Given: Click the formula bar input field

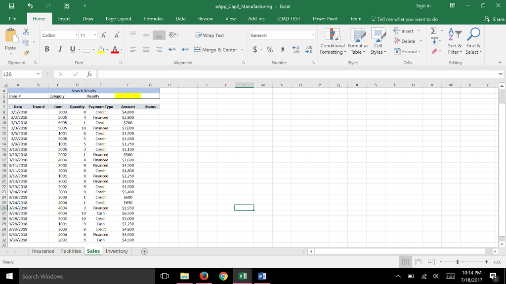Looking at the screenshot, I should [296, 74].
